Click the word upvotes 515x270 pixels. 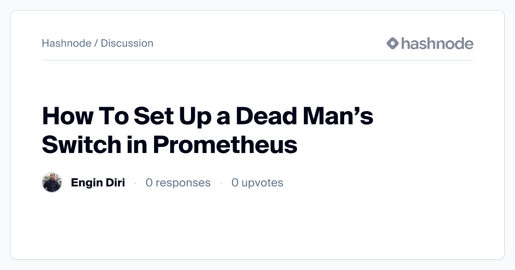(262, 183)
